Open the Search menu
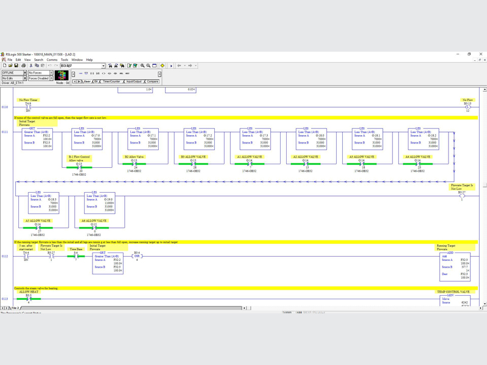The height and width of the screenshot is (365, 487). [38, 60]
